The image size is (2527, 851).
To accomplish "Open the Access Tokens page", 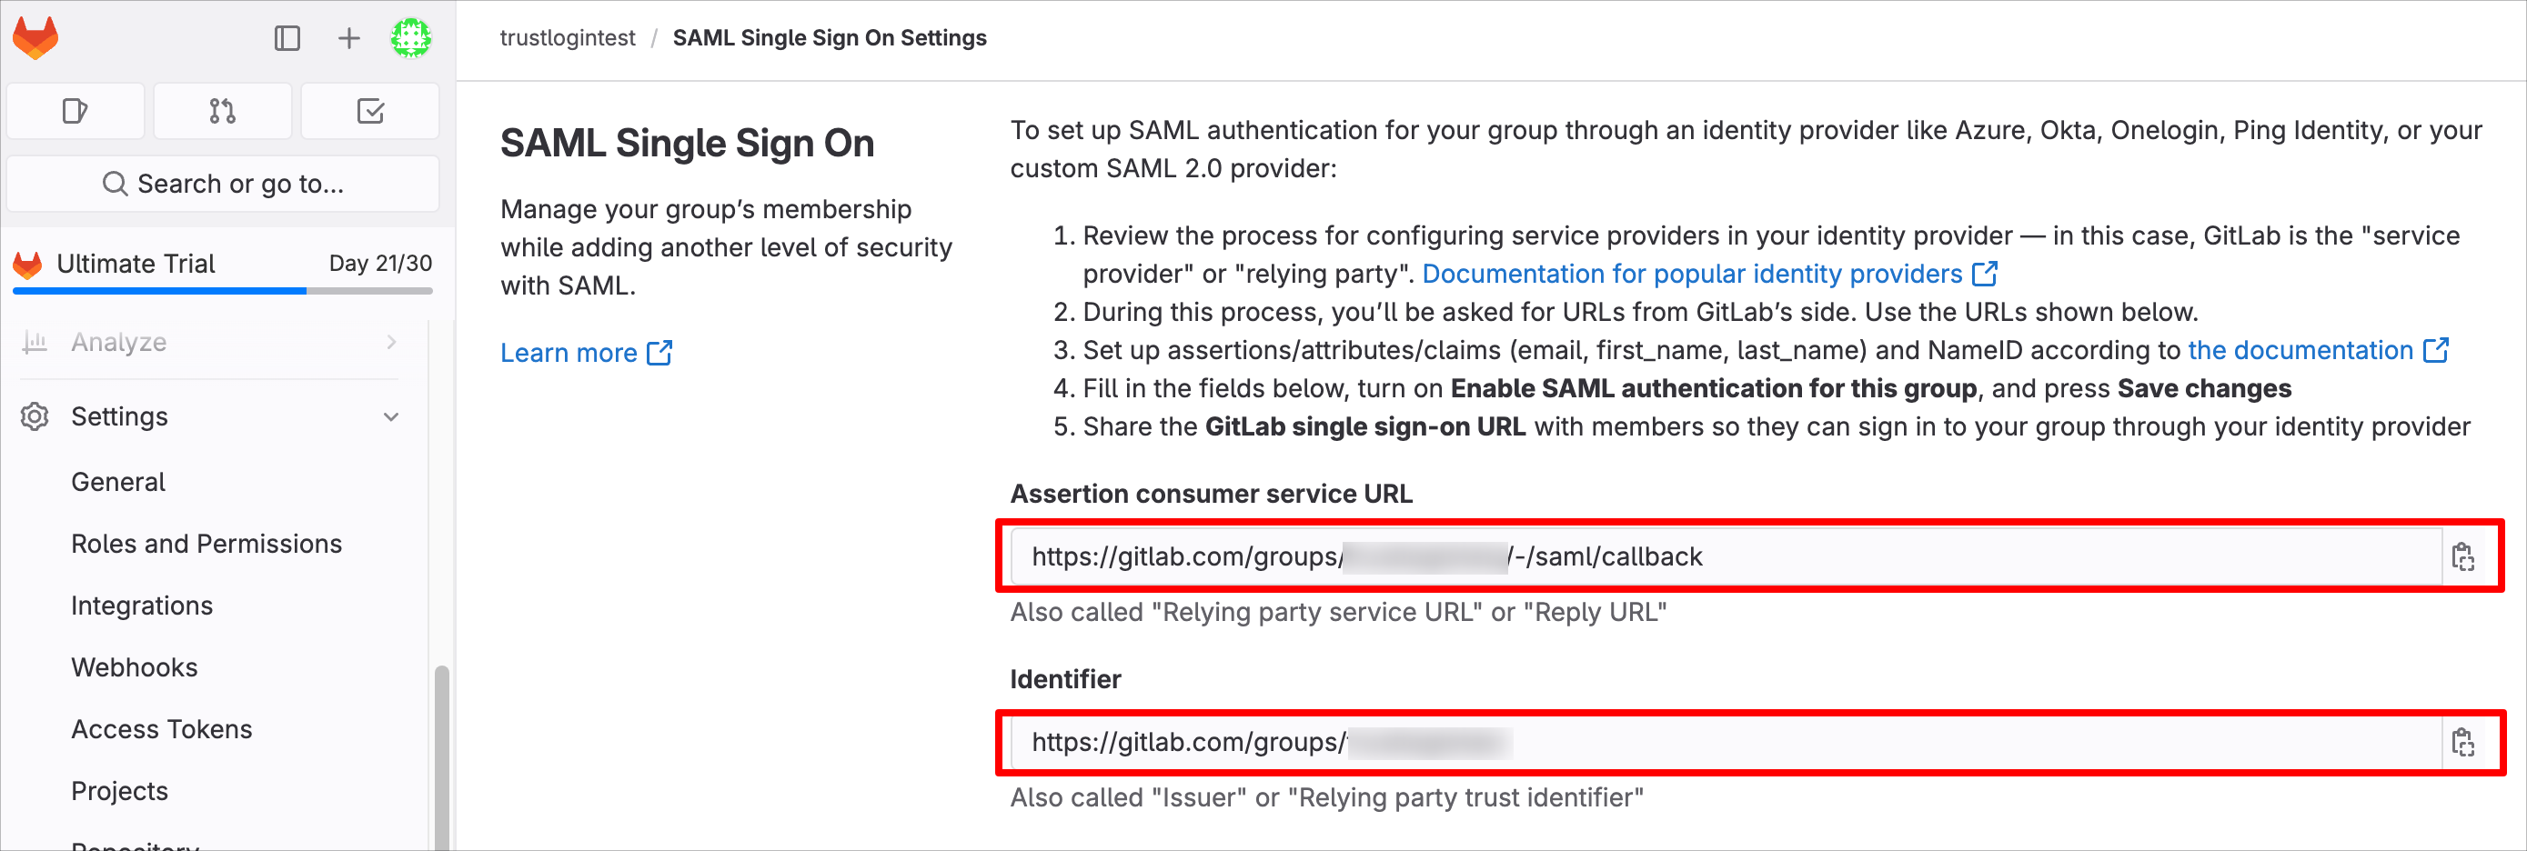I will click(161, 729).
